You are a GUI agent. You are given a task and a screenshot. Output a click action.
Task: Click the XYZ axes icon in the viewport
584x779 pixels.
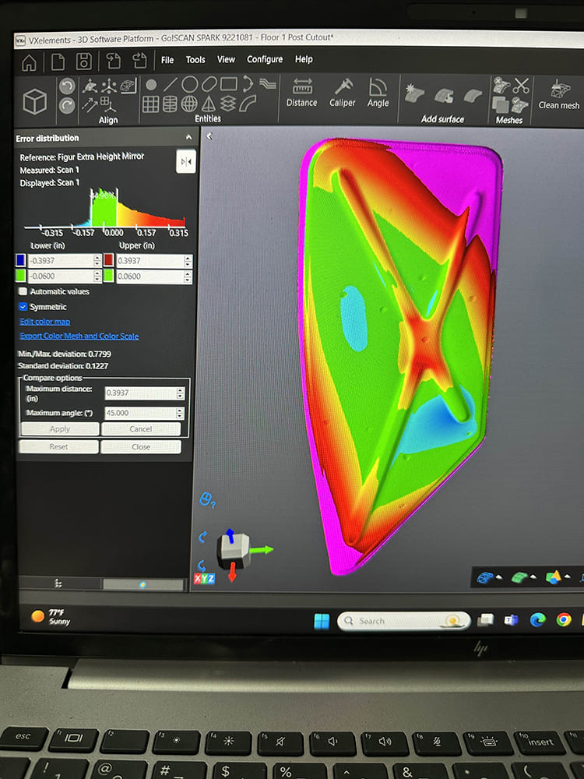(x=204, y=578)
